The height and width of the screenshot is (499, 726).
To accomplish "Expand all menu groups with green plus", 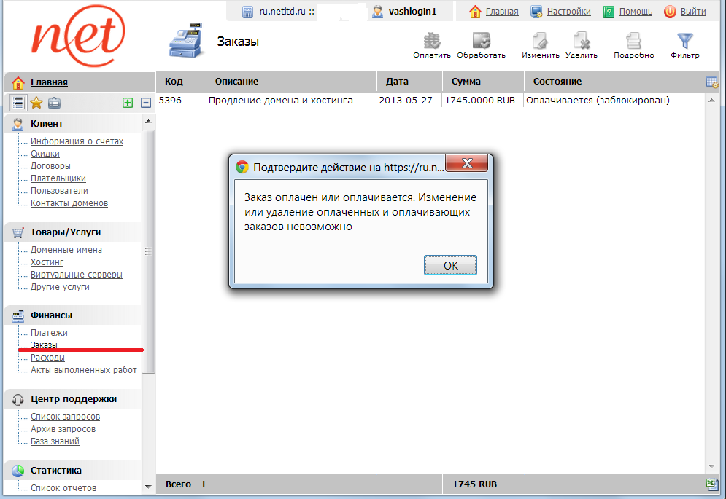I will [128, 103].
